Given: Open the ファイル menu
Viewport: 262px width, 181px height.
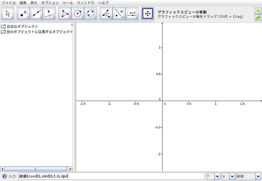Looking at the screenshot, I should pos(8,3).
